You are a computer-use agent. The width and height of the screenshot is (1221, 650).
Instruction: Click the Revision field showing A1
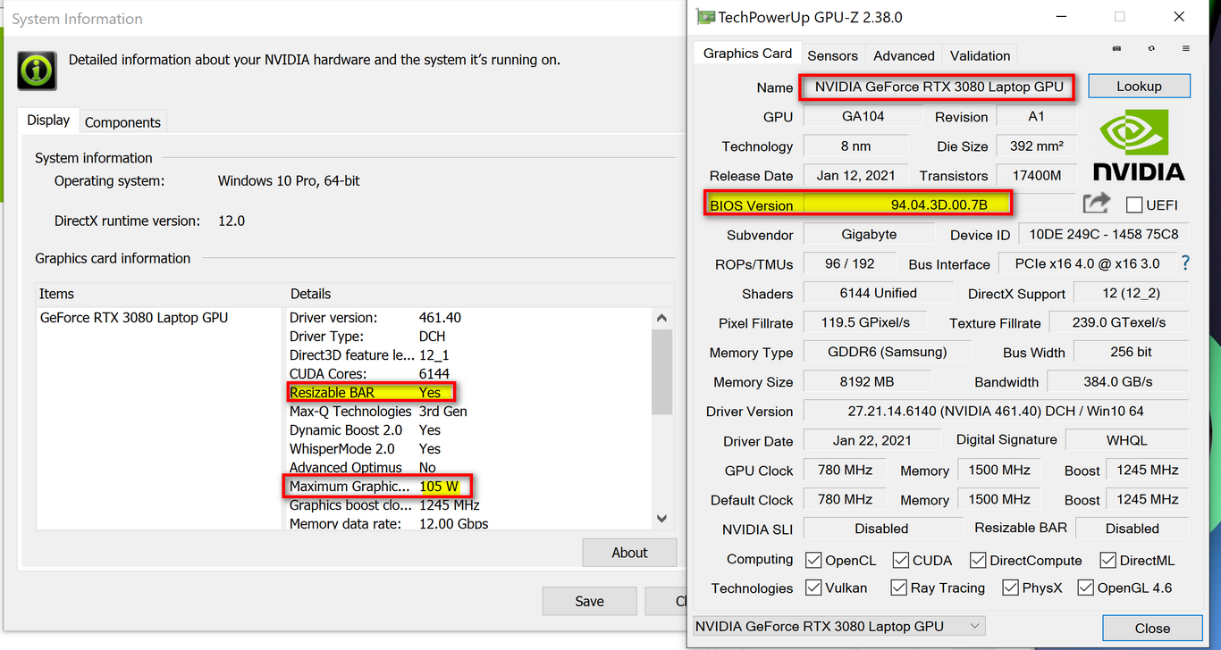tap(1036, 116)
